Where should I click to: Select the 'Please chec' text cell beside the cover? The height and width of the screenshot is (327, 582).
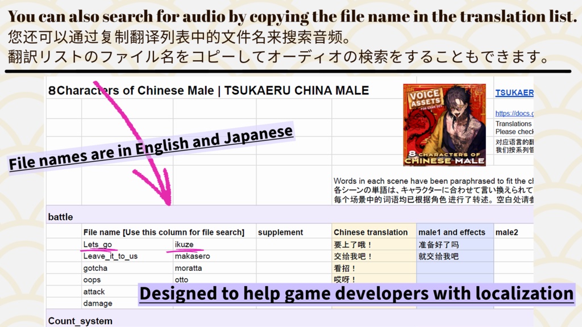click(x=514, y=132)
